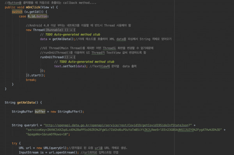Click the R.id.button case reference

tap(37, 16)
